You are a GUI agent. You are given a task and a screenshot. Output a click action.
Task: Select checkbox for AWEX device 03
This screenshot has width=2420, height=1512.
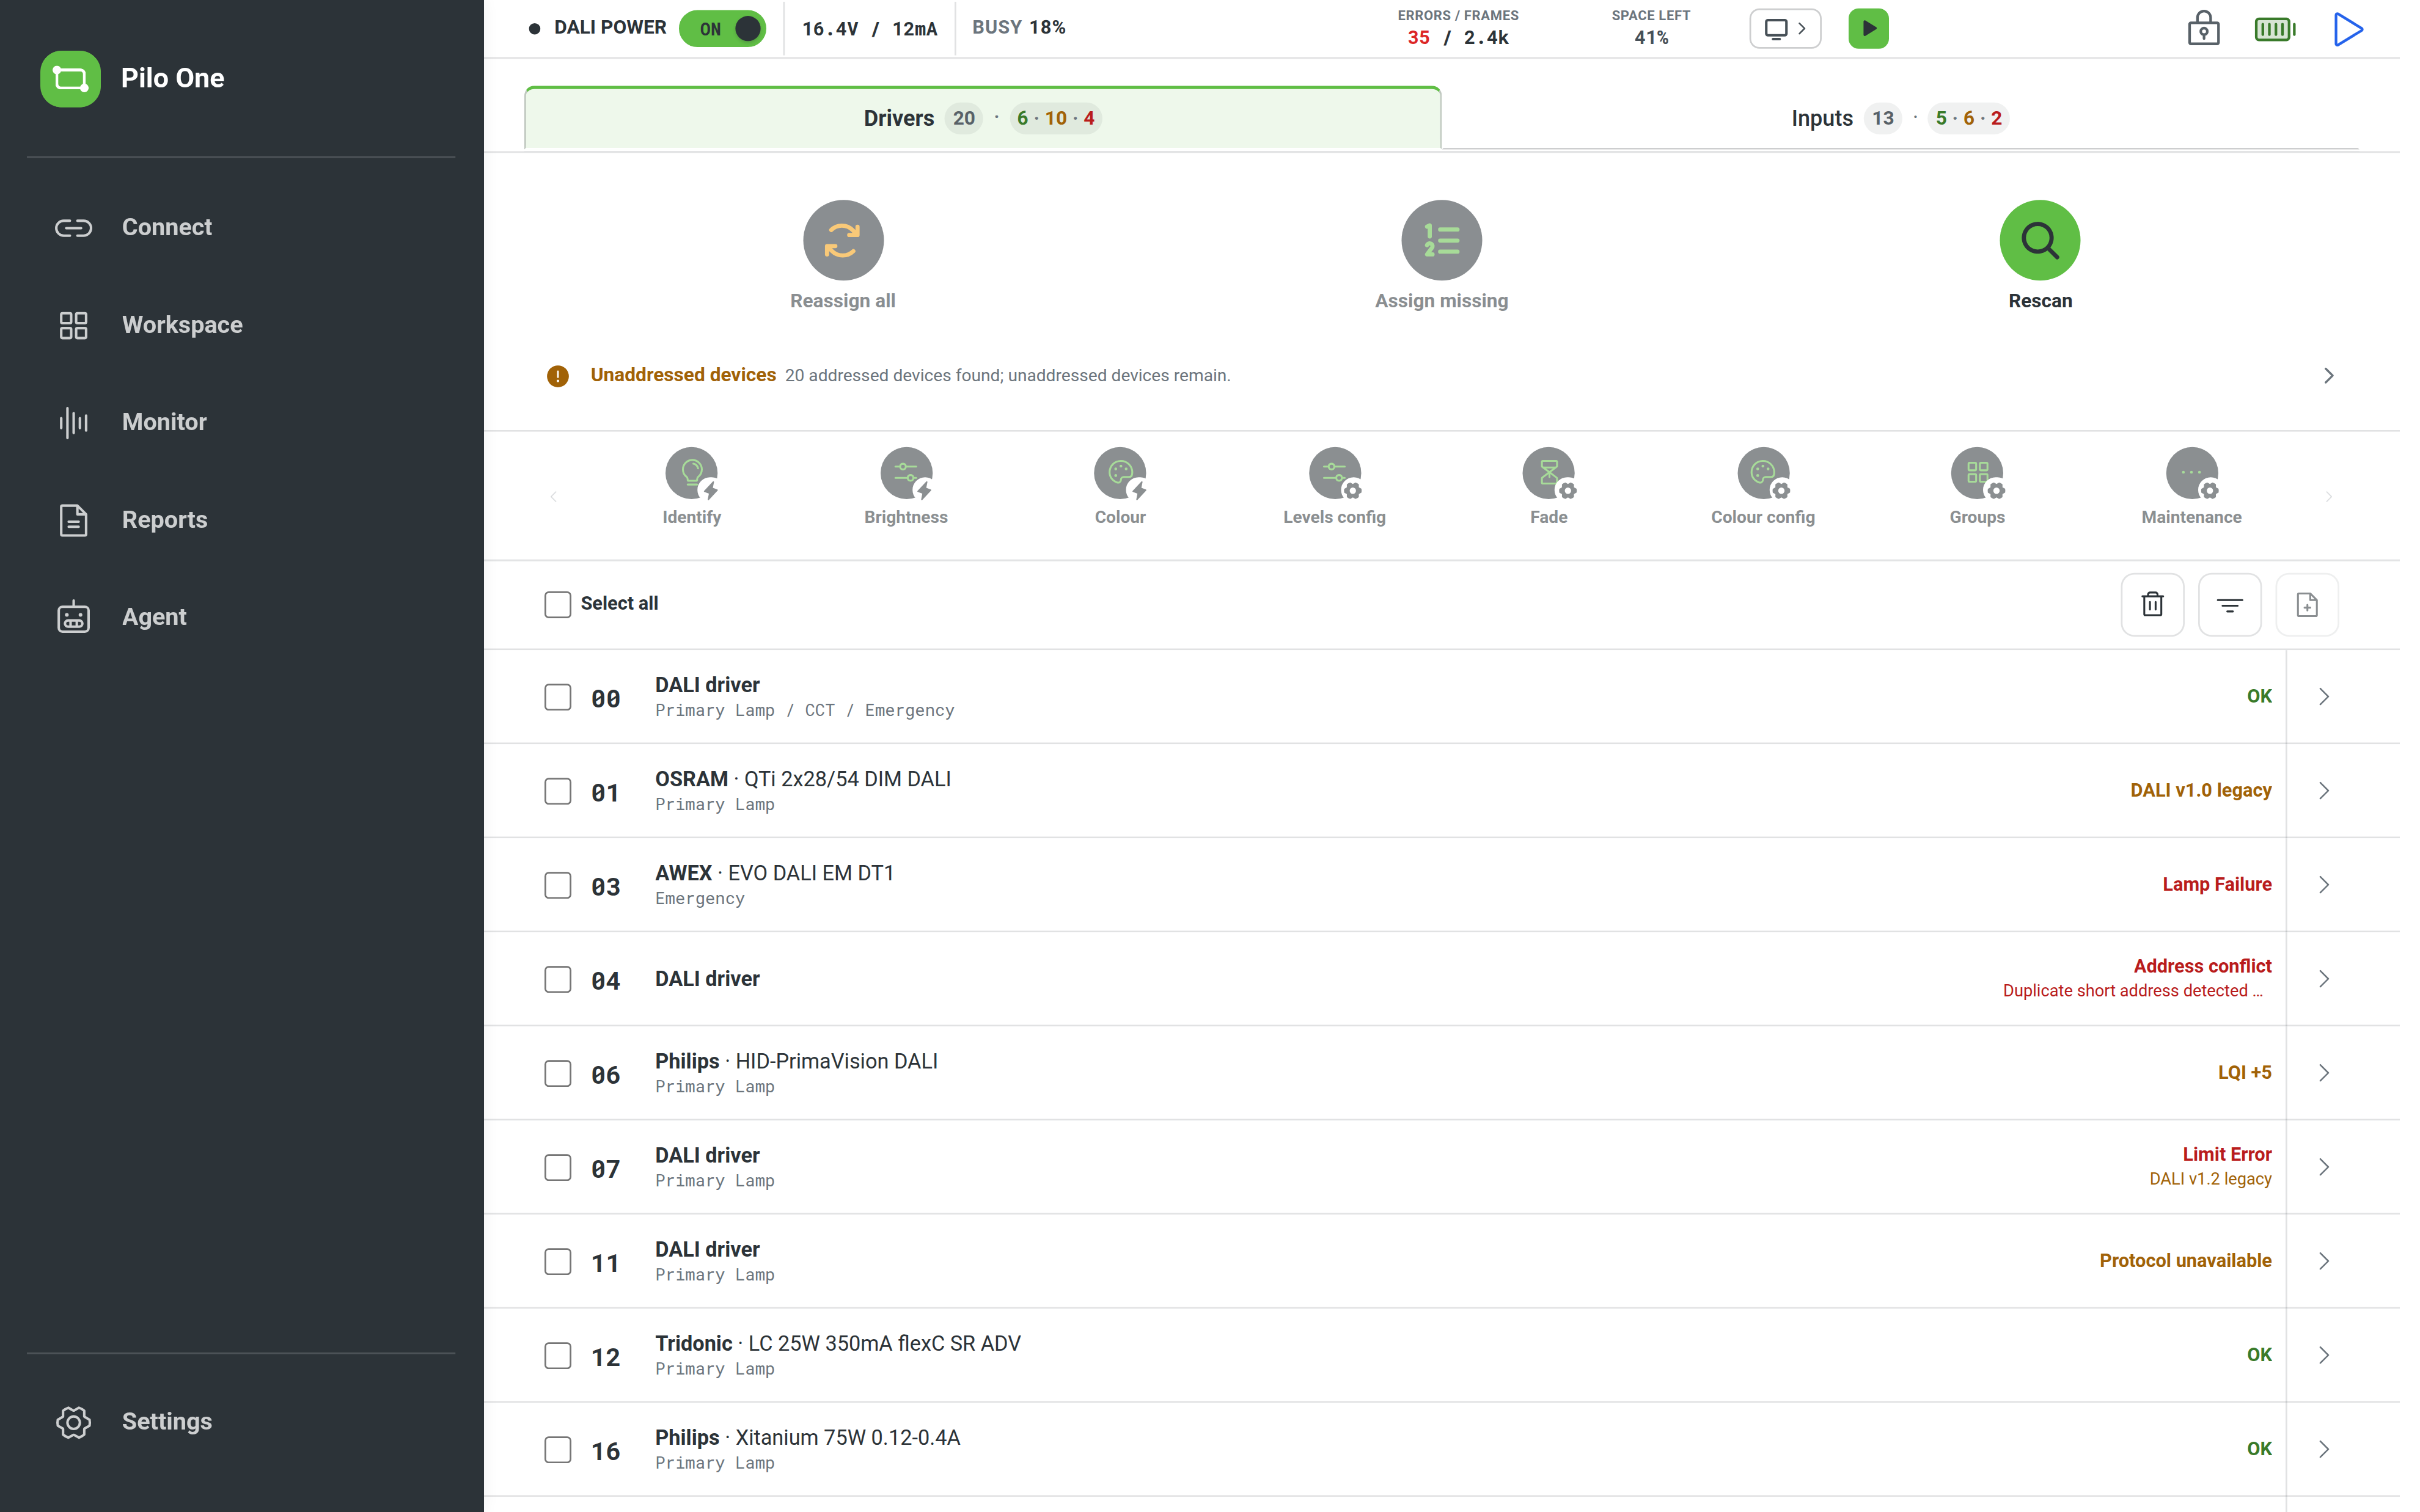[557, 885]
